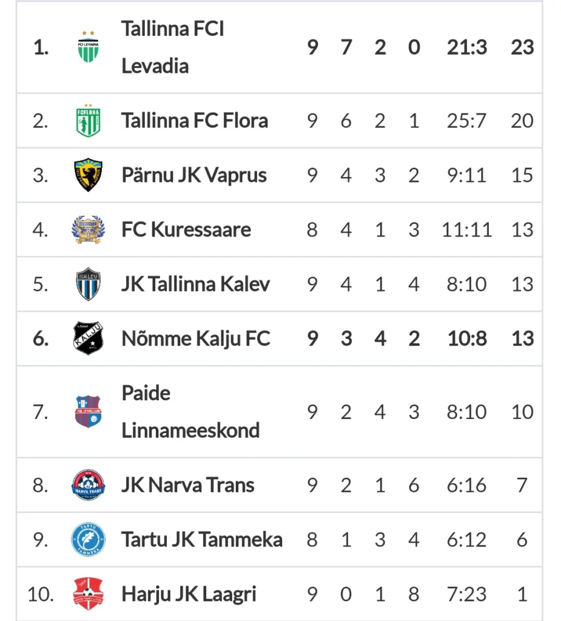Click the Tallinna FC Flora crest

(88, 121)
